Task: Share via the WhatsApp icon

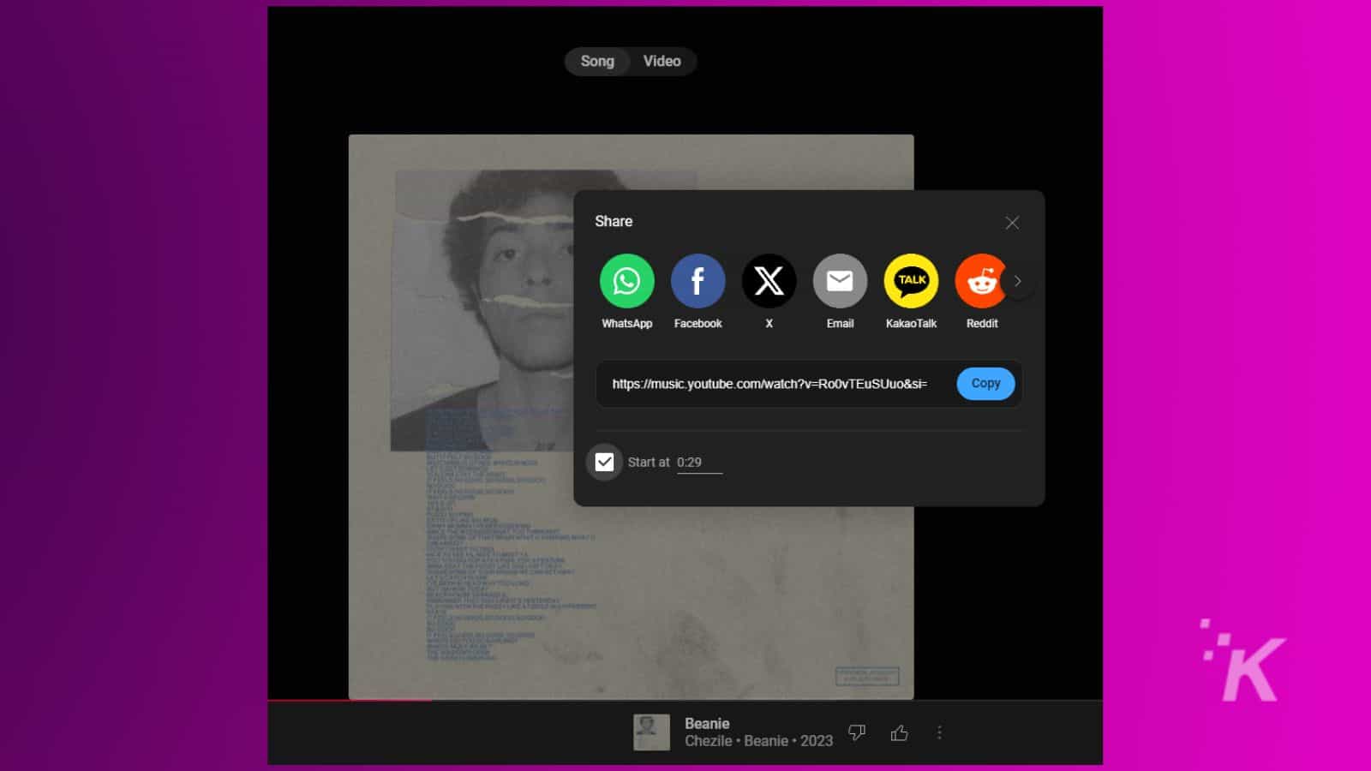Action: [x=626, y=281]
